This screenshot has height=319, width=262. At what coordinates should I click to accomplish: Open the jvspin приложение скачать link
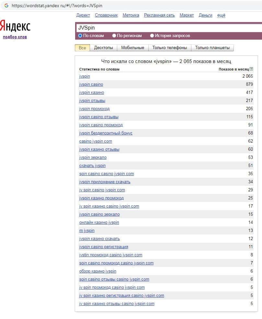coord(105,182)
